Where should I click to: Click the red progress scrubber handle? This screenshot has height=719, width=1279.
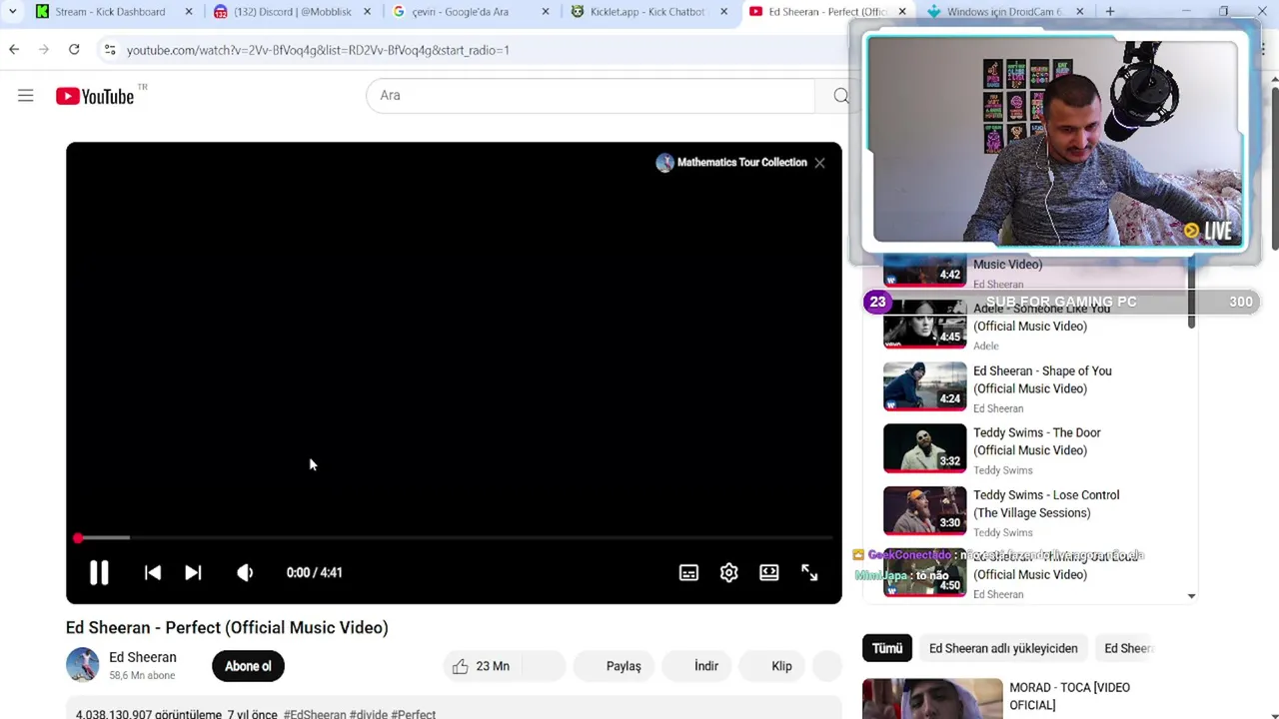point(78,538)
